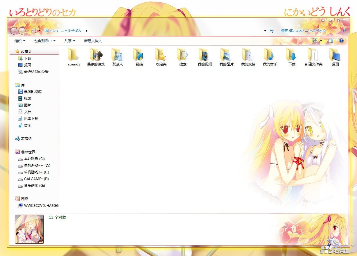Click the search input field
This screenshot has width=357, height=256.
[x=308, y=31]
